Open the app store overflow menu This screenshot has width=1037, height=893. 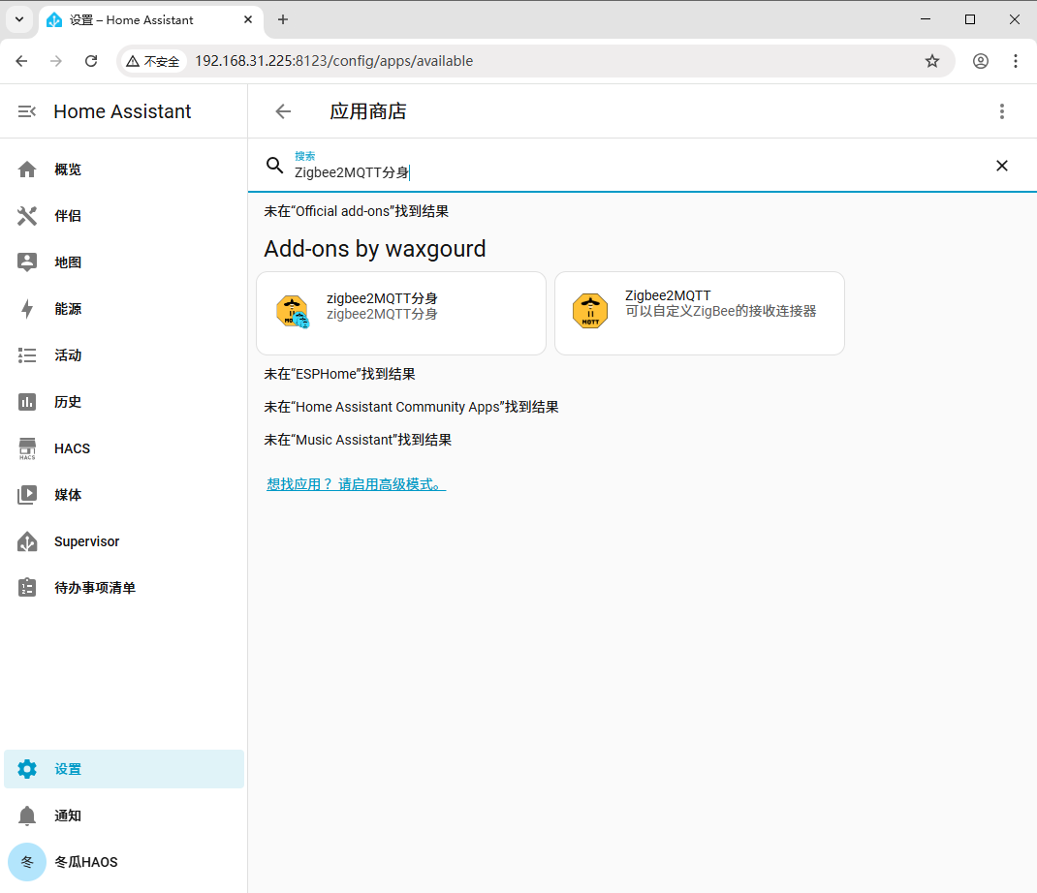(1002, 111)
